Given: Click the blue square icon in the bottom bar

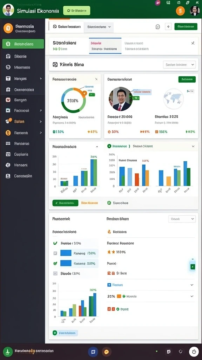Looking at the screenshot, I should point(93,352).
